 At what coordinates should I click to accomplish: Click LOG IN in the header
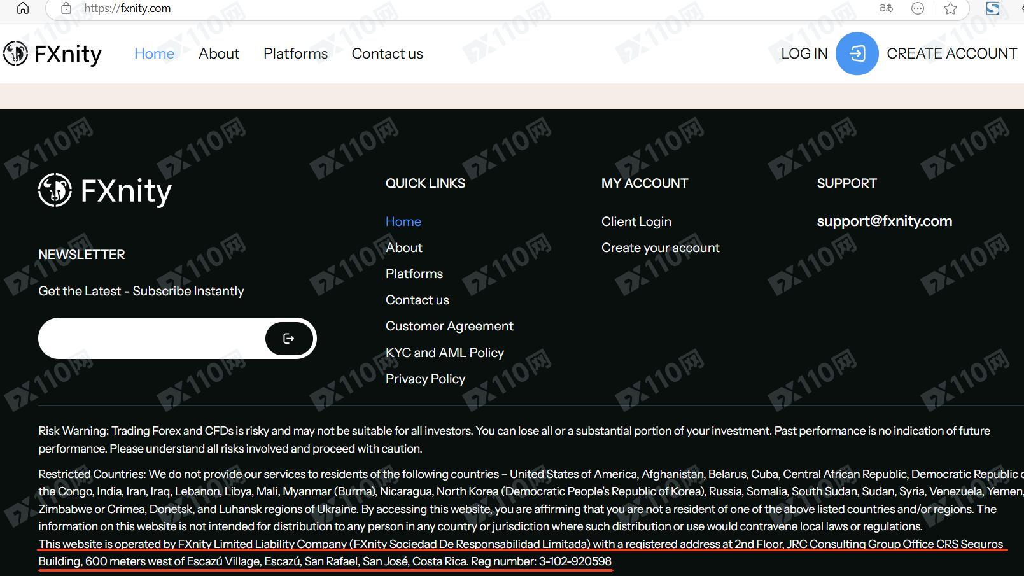pyautogui.click(x=804, y=53)
